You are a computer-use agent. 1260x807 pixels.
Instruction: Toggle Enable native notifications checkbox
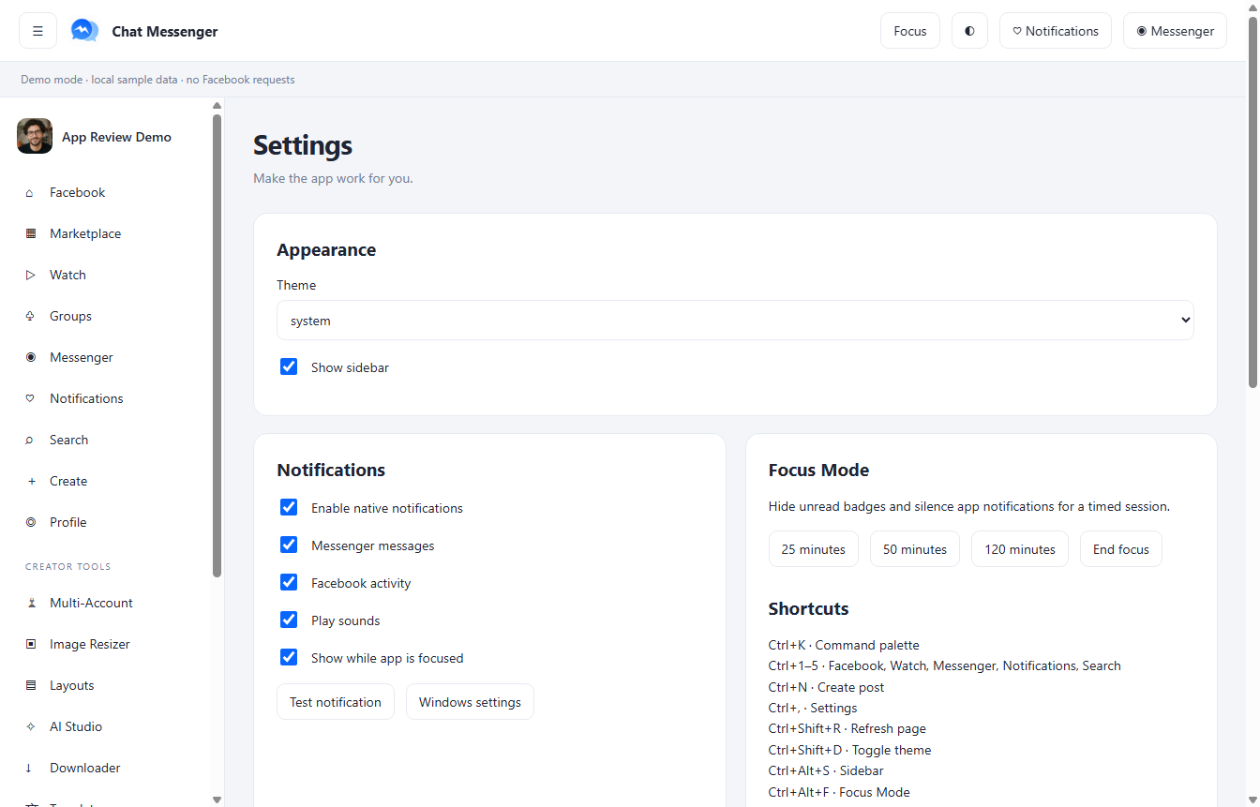[x=289, y=507]
